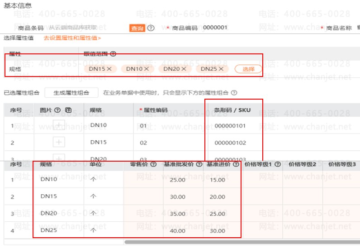
Task: Open help icon beside 价格等级1 header
Action: pos(278,164)
